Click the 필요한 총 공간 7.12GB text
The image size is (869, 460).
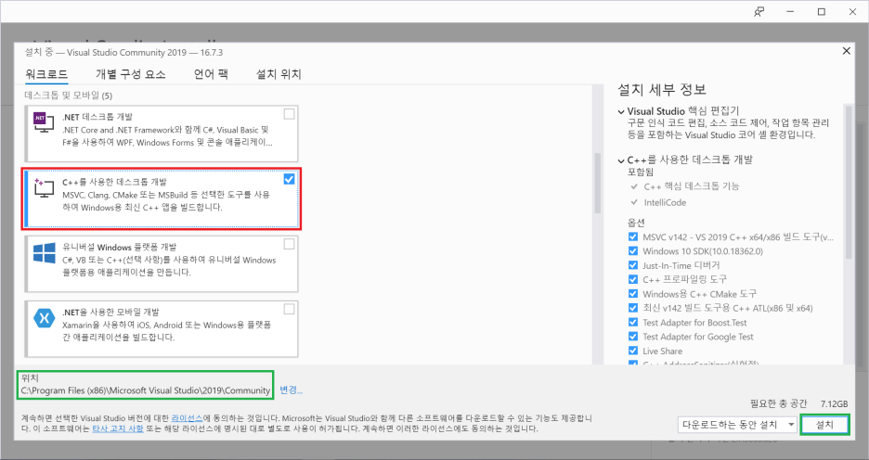[x=798, y=403]
